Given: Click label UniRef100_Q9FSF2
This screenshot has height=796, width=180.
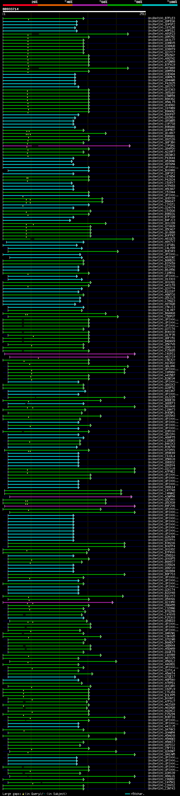Looking at the screenshot, I should [x=161, y=174].
